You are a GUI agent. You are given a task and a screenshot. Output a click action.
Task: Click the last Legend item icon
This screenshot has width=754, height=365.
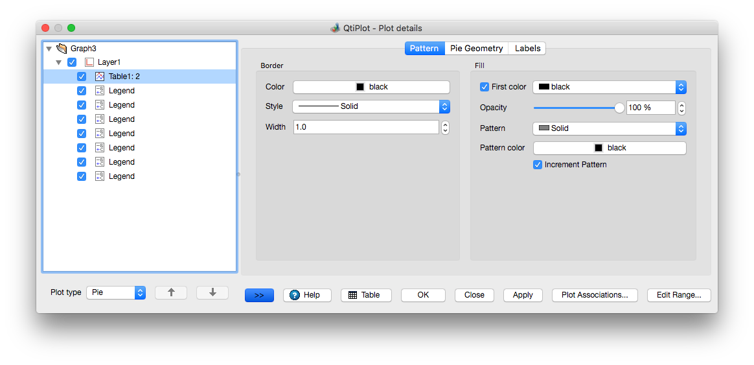100,176
